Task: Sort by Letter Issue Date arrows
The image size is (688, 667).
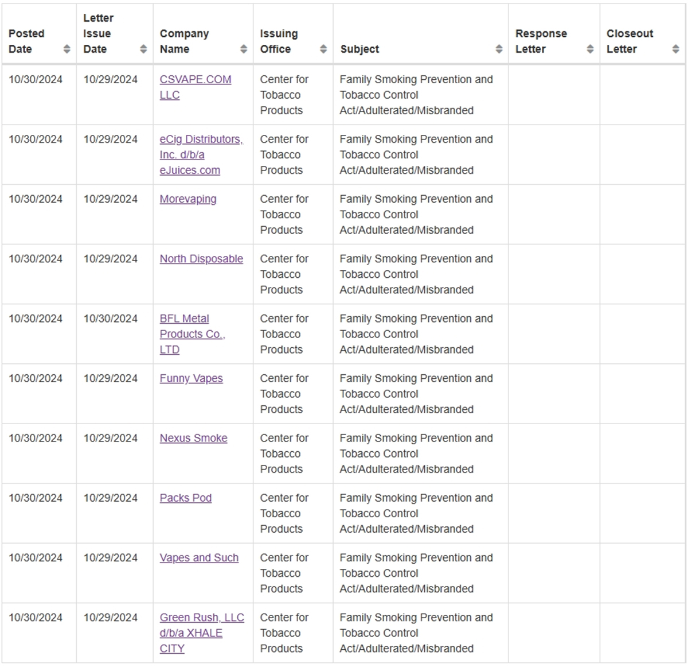Action: tap(143, 49)
